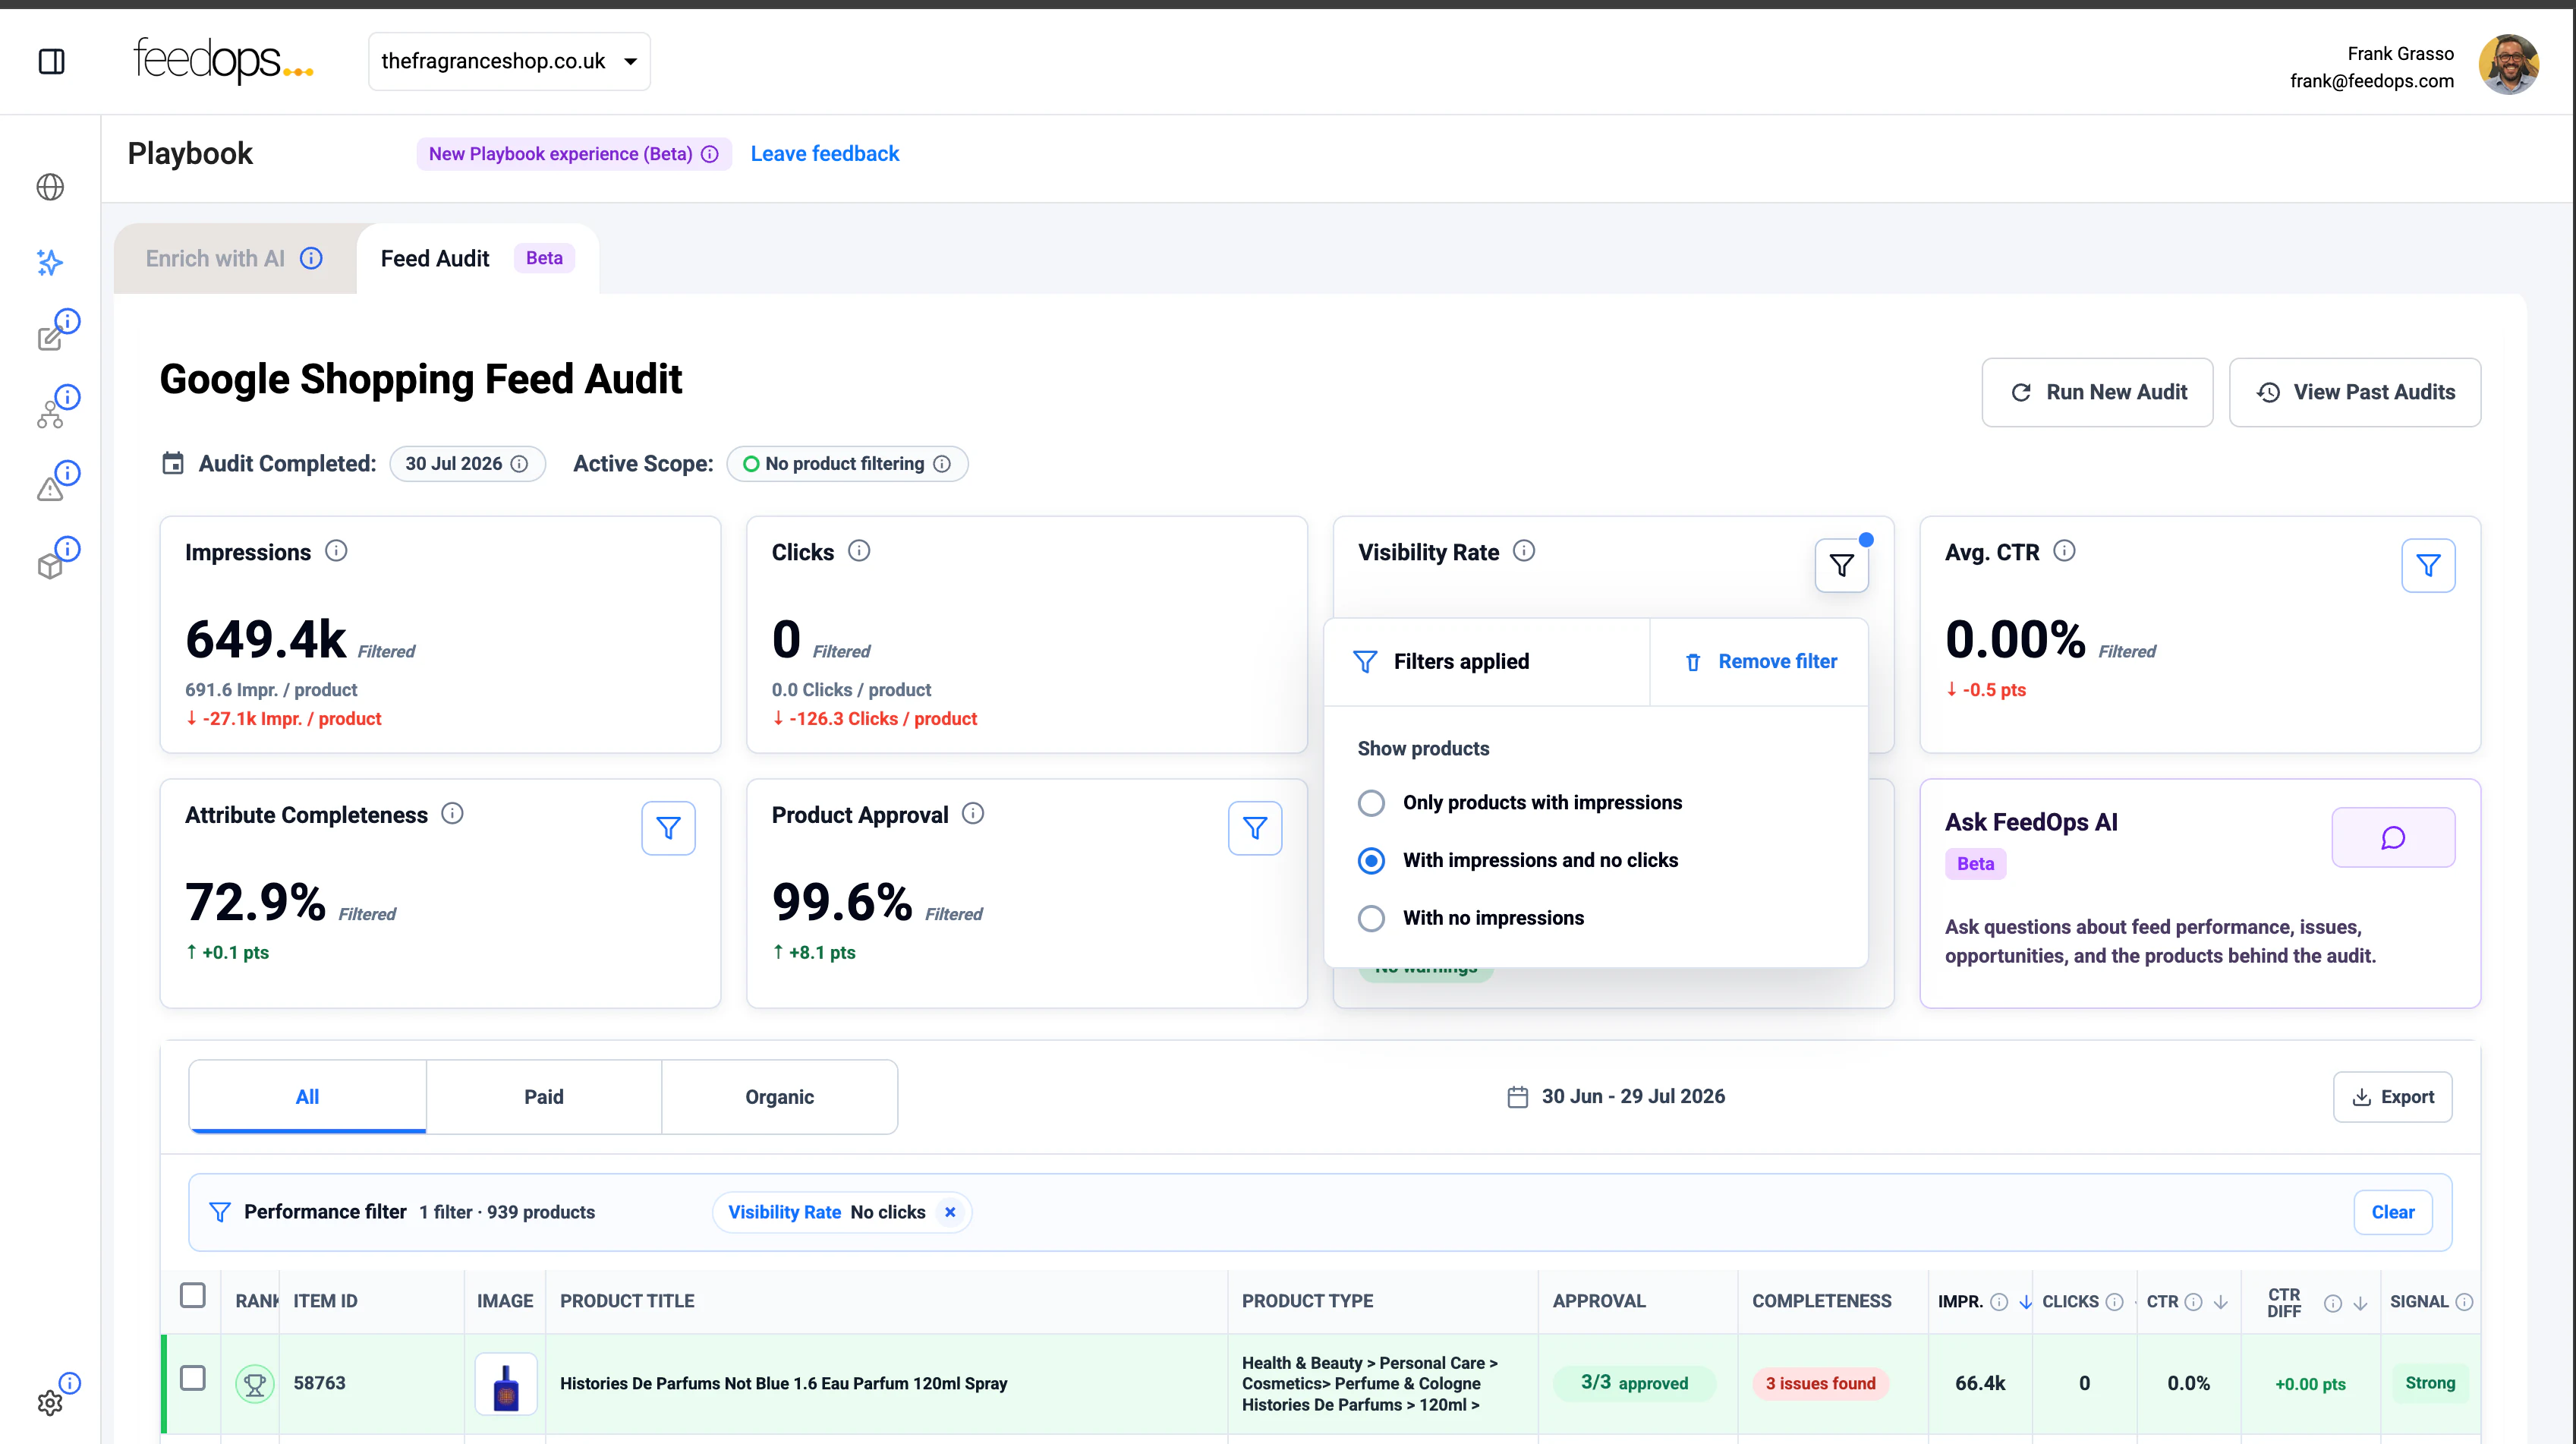
Task: Click the Histories De Parfums product thumbnail
Action: (506, 1384)
